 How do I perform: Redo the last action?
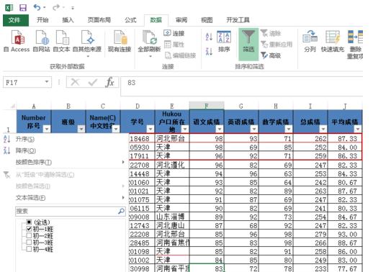[x=56, y=7]
